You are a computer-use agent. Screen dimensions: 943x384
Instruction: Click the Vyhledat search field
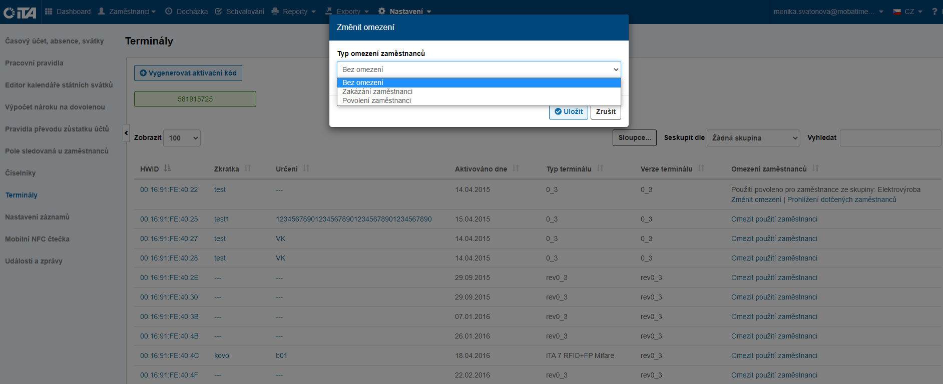click(890, 138)
